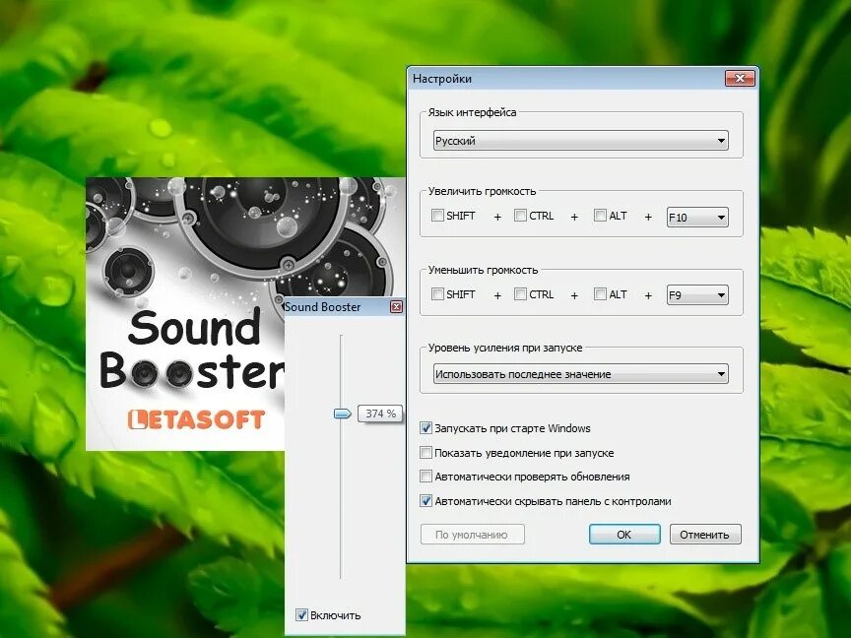Uncheck the Включить checkbox
The image size is (851, 638).
coord(301,614)
